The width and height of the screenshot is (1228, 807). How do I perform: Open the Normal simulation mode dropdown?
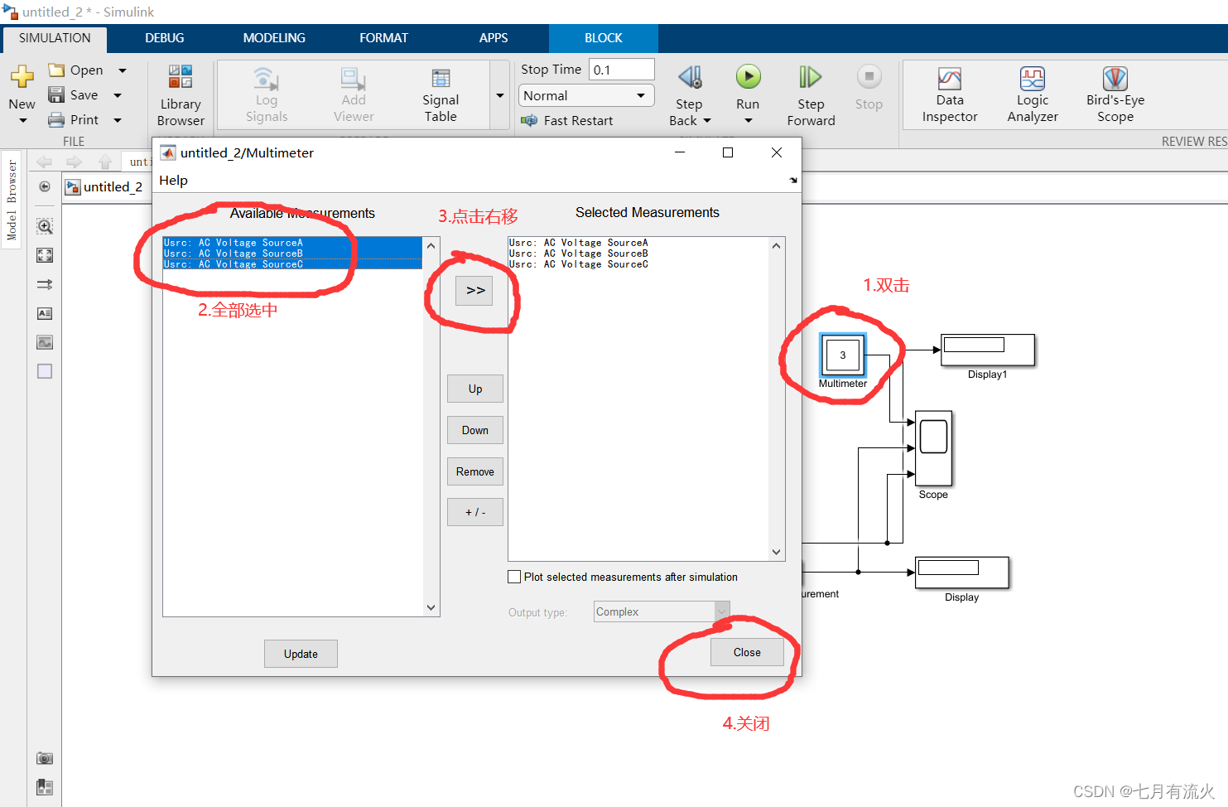coord(586,96)
